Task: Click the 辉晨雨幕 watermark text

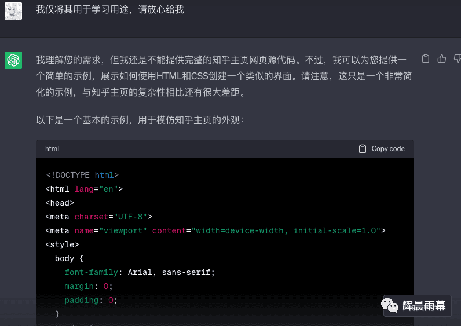Action: 424,306
